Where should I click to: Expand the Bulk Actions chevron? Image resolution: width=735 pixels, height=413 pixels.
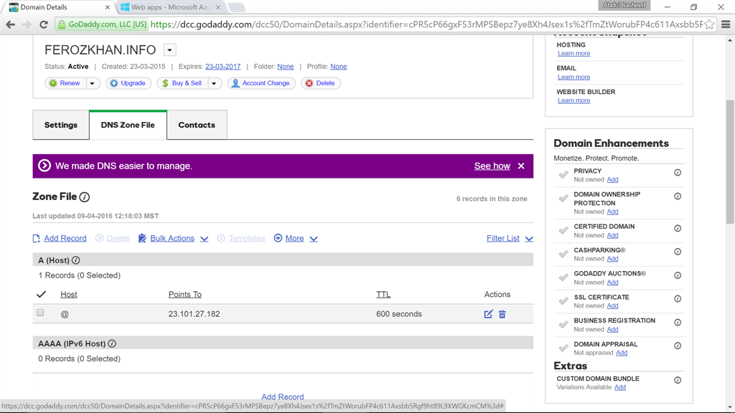pos(205,239)
